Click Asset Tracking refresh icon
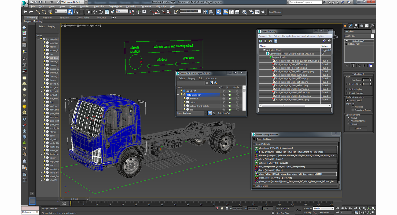The width and height of the screenshot is (397, 215). [x=260, y=41]
